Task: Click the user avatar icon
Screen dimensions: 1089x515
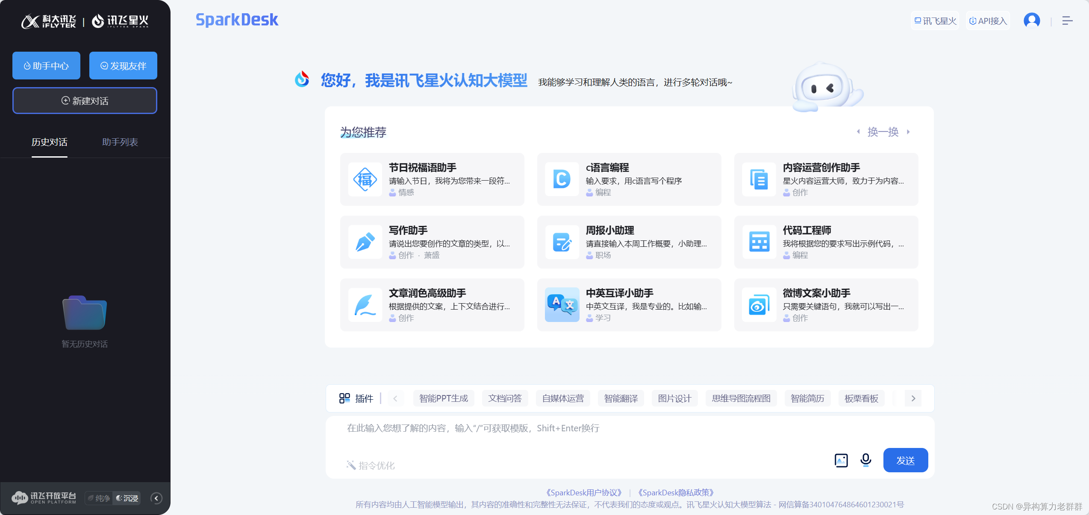Action: click(1032, 20)
